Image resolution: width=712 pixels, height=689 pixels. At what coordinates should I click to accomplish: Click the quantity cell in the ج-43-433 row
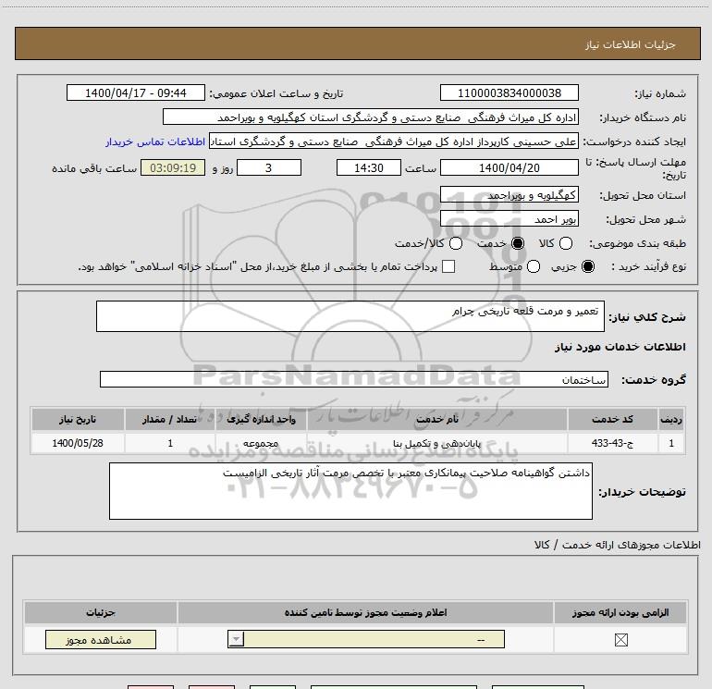pos(170,443)
